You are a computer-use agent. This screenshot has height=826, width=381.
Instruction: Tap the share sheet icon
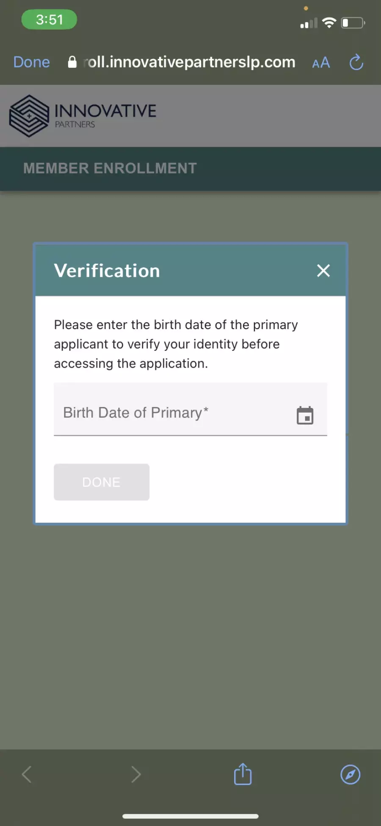243,774
